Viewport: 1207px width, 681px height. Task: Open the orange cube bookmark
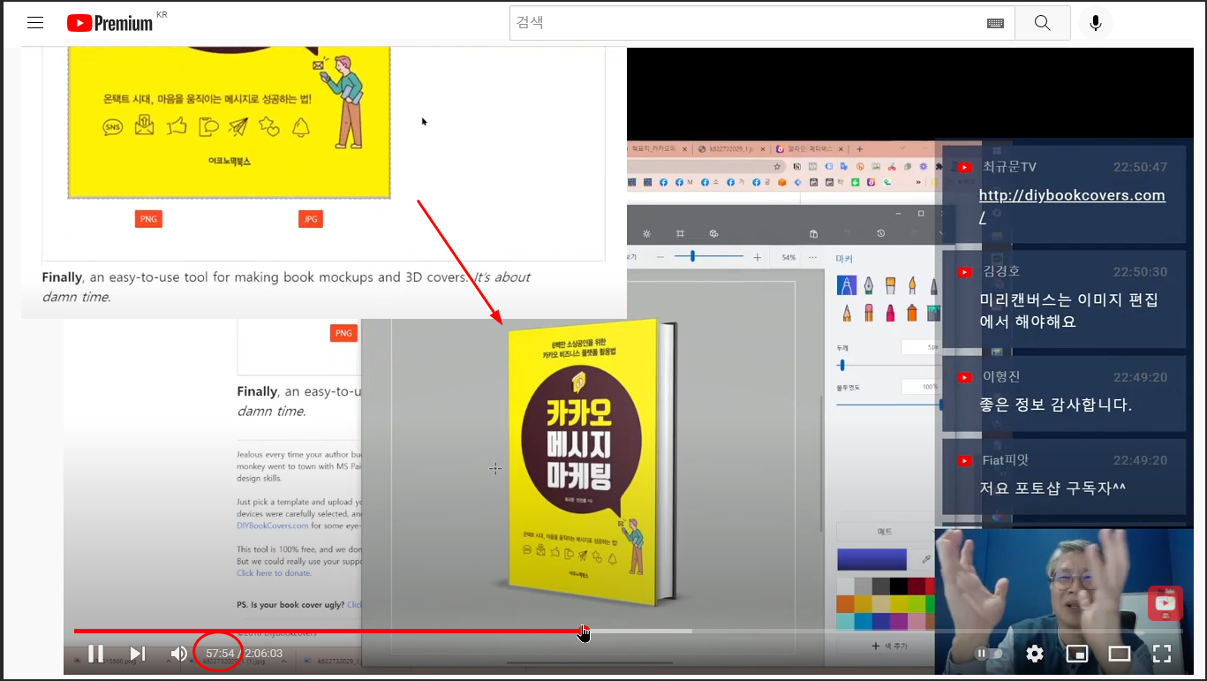click(x=781, y=182)
